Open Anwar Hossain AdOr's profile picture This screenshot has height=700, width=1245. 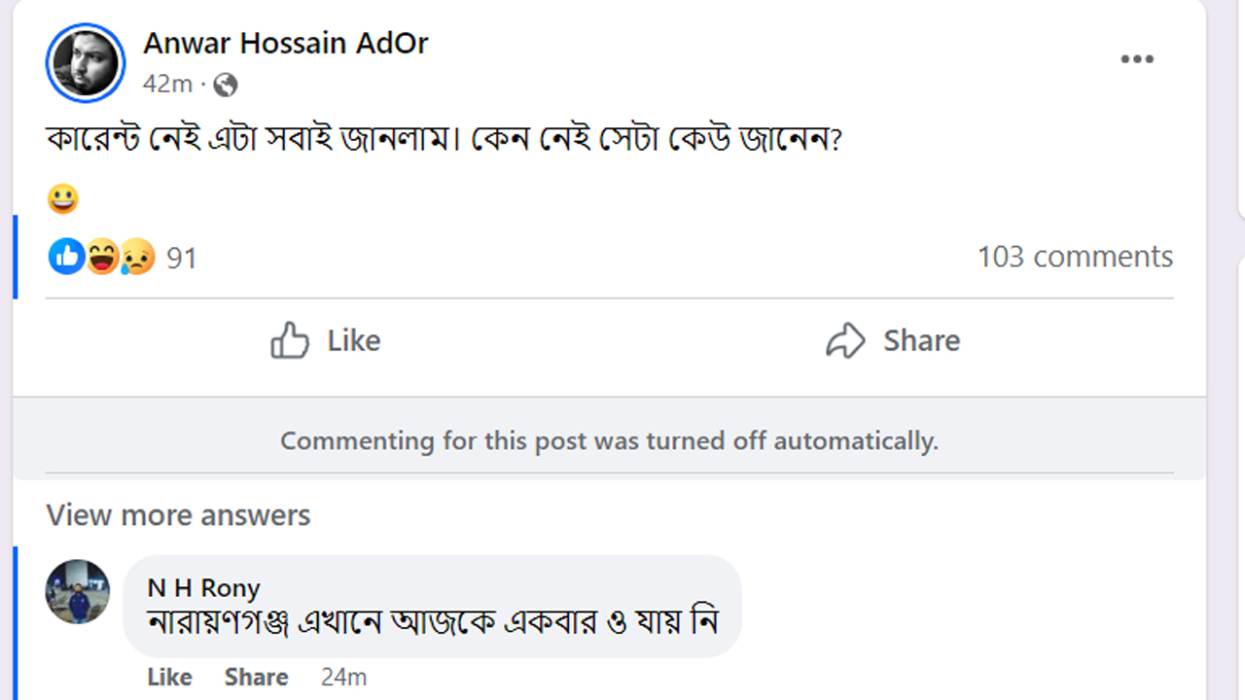[x=86, y=63]
